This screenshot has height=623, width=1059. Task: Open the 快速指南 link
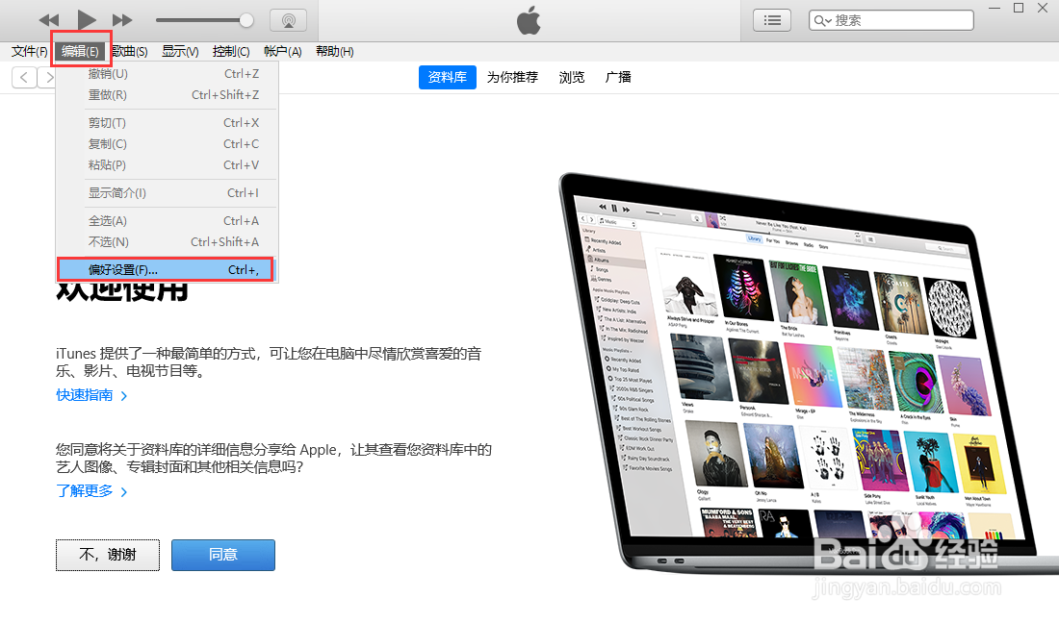[91, 395]
